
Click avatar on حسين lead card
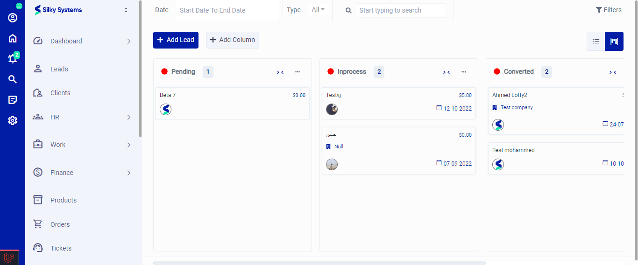click(x=332, y=164)
